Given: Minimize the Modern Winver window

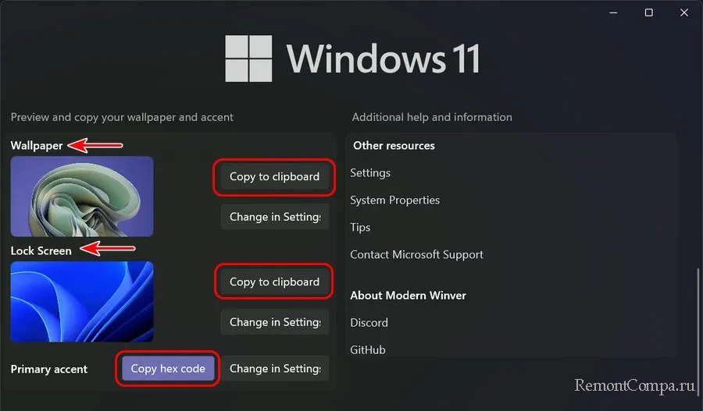Looking at the screenshot, I should [614, 12].
